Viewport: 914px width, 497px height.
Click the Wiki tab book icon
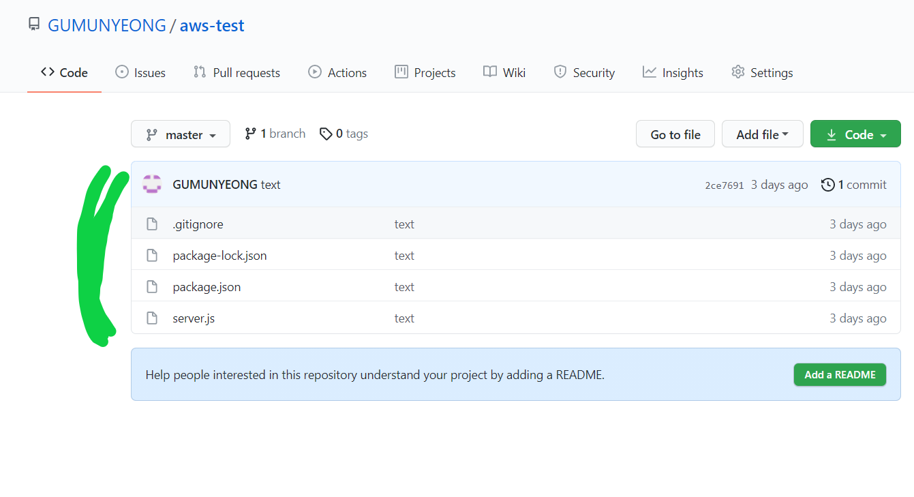pos(490,72)
